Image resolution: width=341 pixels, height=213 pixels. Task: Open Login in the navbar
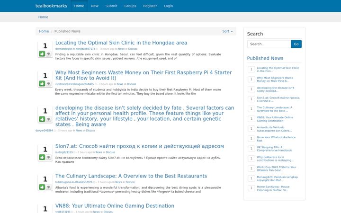[x=168, y=6]
